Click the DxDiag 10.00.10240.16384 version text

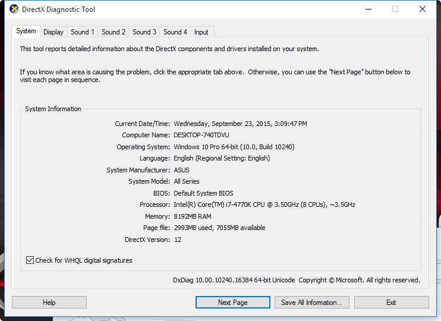pos(234,280)
